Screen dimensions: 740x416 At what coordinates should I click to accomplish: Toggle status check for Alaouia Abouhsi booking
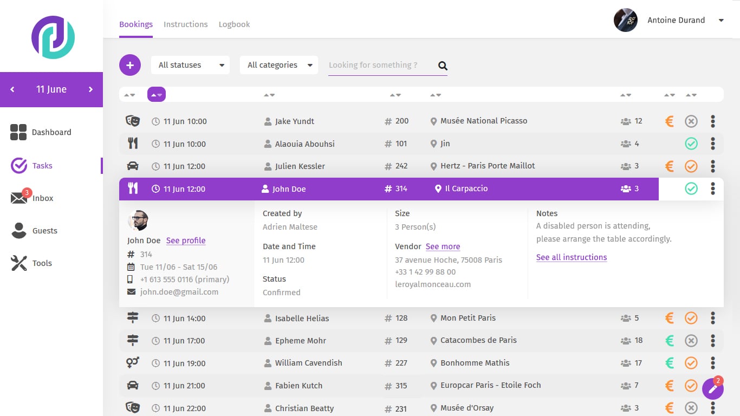click(x=691, y=144)
